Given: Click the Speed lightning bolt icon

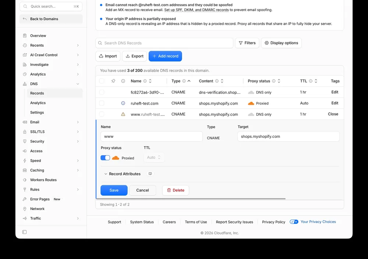Looking at the screenshot, I should [25, 161].
